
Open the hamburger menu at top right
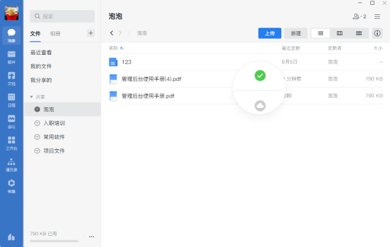[377, 16]
